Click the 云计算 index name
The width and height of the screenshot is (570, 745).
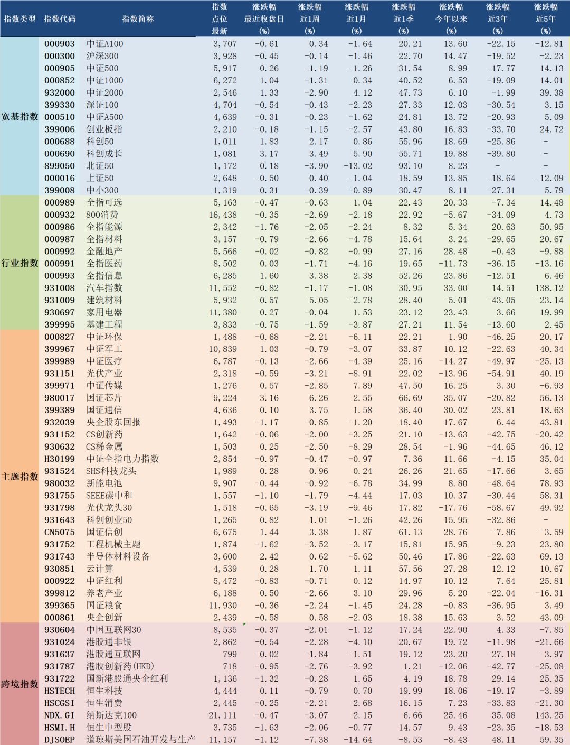(x=100, y=569)
